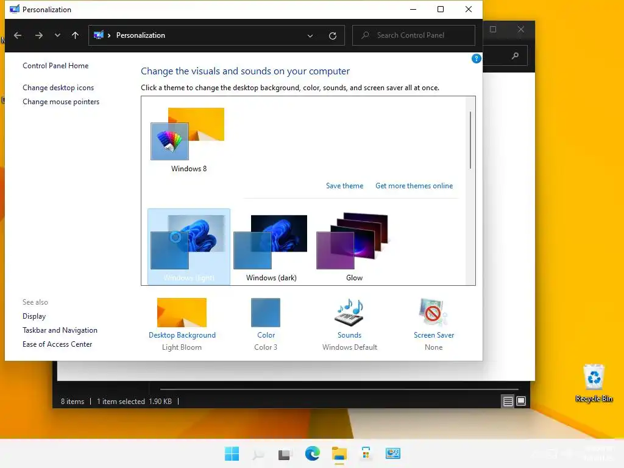Open the recent locations chevron
Viewport: 624px width, 468px height.
pos(57,35)
